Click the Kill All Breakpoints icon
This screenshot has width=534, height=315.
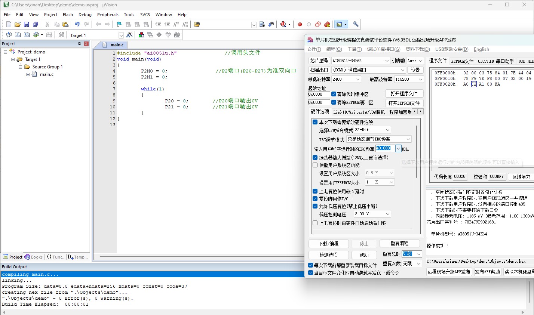coord(327,24)
